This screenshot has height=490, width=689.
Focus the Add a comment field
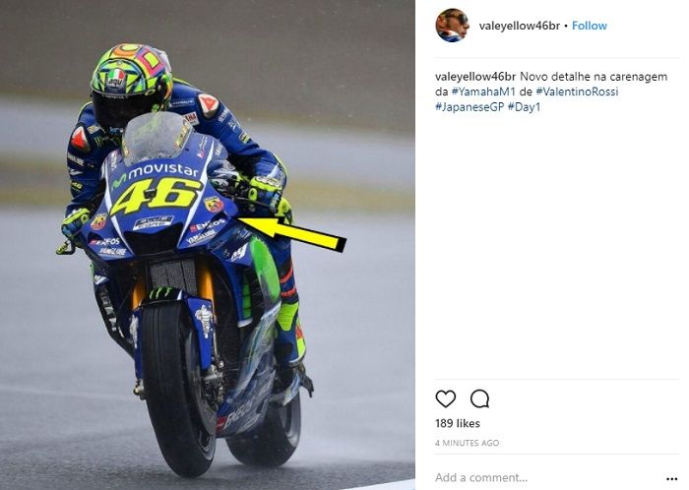[545, 478]
